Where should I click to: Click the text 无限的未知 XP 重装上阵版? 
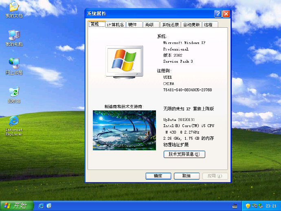[189, 109]
